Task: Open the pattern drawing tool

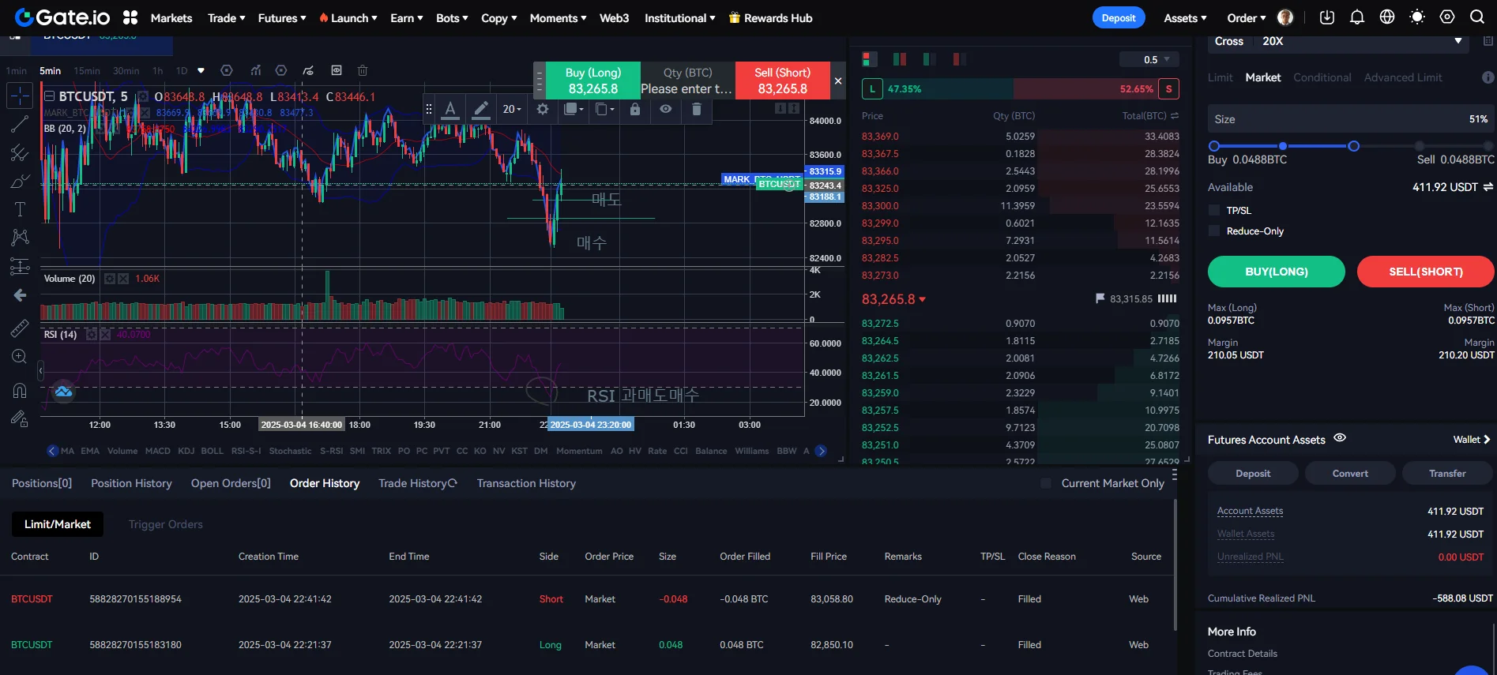Action: pos(20,238)
